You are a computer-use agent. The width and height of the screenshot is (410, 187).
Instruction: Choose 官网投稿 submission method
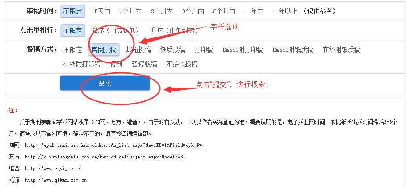[104, 50]
